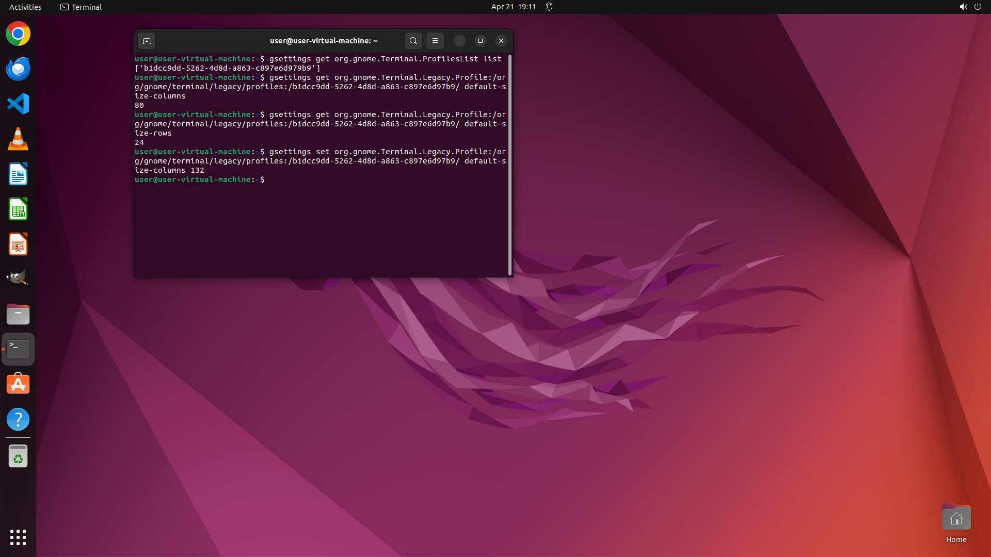Click the Activities button
Image resolution: width=991 pixels, height=557 pixels.
point(25,7)
